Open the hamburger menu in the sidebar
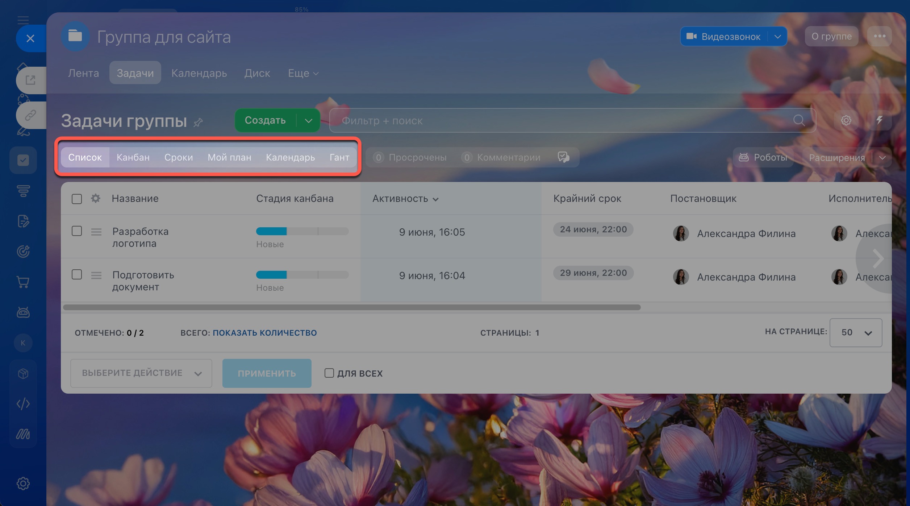The height and width of the screenshot is (506, 910). [x=23, y=20]
